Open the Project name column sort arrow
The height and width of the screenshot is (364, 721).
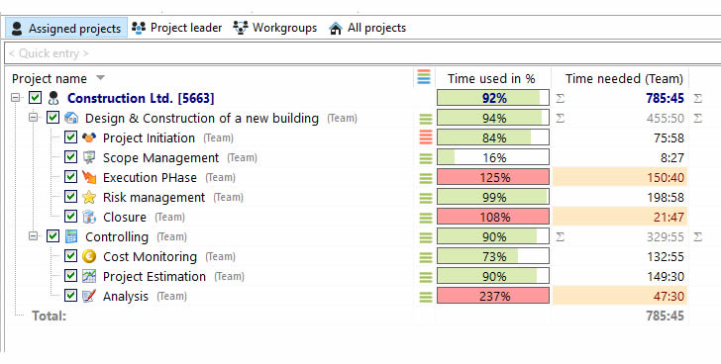coord(100,78)
